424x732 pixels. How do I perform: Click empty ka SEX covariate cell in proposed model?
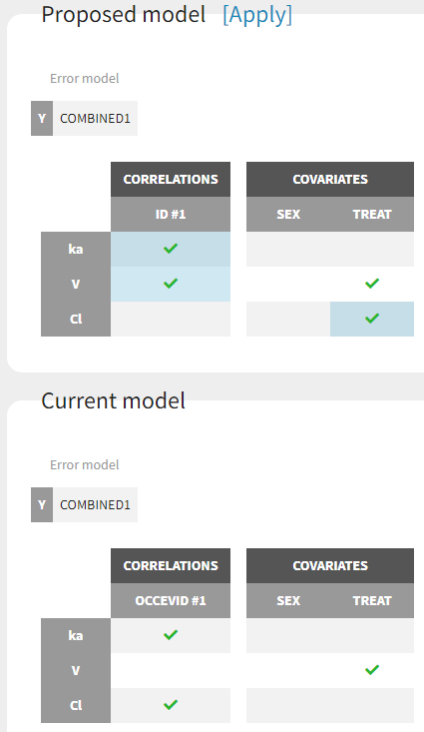[x=288, y=249]
